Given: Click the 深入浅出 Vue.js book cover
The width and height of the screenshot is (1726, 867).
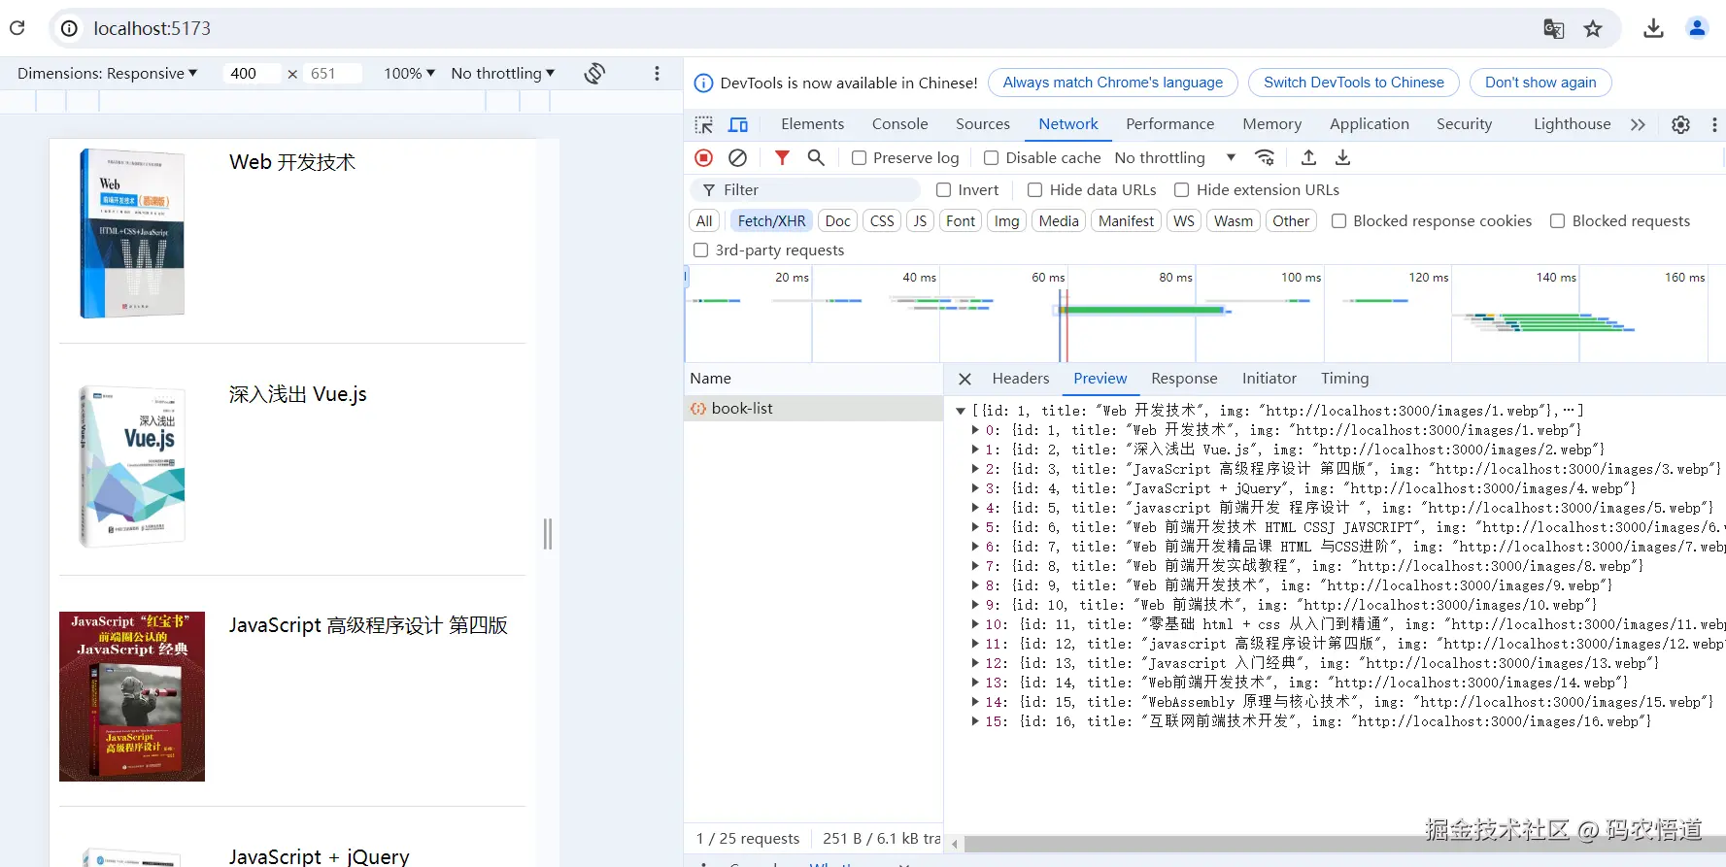Looking at the screenshot, I should 132,465.
